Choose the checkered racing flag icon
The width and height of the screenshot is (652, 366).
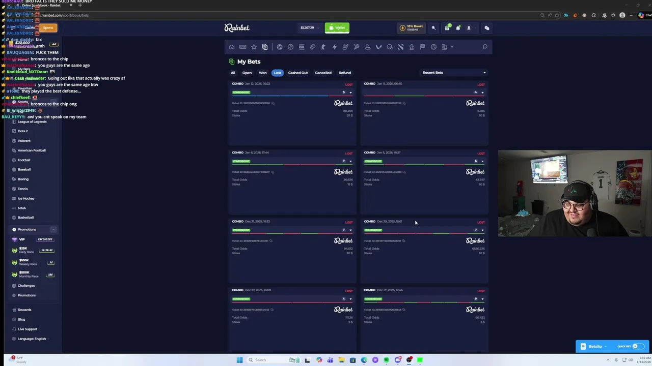pyautogui.click(x=422, y=47)
